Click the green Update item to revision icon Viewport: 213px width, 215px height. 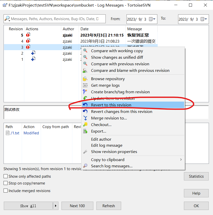tap(85, 98)
